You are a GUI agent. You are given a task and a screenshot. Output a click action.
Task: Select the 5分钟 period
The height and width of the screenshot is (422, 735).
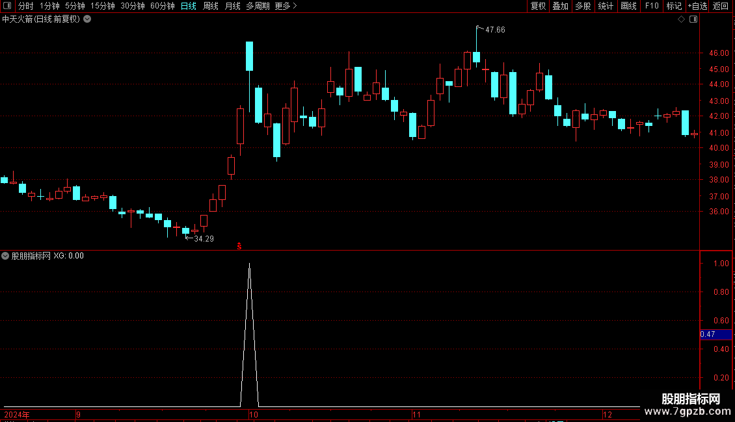tap(75, 6)
